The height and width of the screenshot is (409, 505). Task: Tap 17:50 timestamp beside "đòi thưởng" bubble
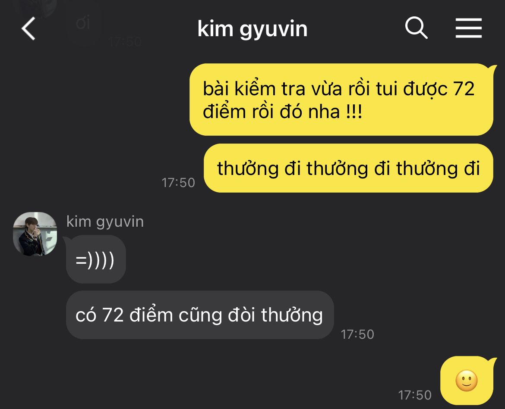point(357,334)
